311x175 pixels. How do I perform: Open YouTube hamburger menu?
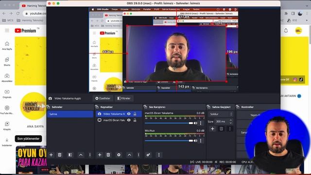click(x=7, y=31)
